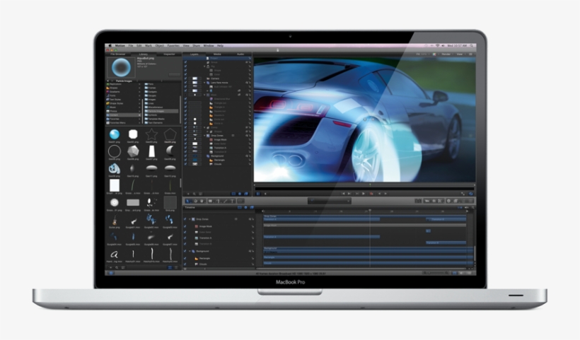The width and height of the screenshot is (580, 340).
Task: Click the add button at Library bottom
Action: coord(110,268)
